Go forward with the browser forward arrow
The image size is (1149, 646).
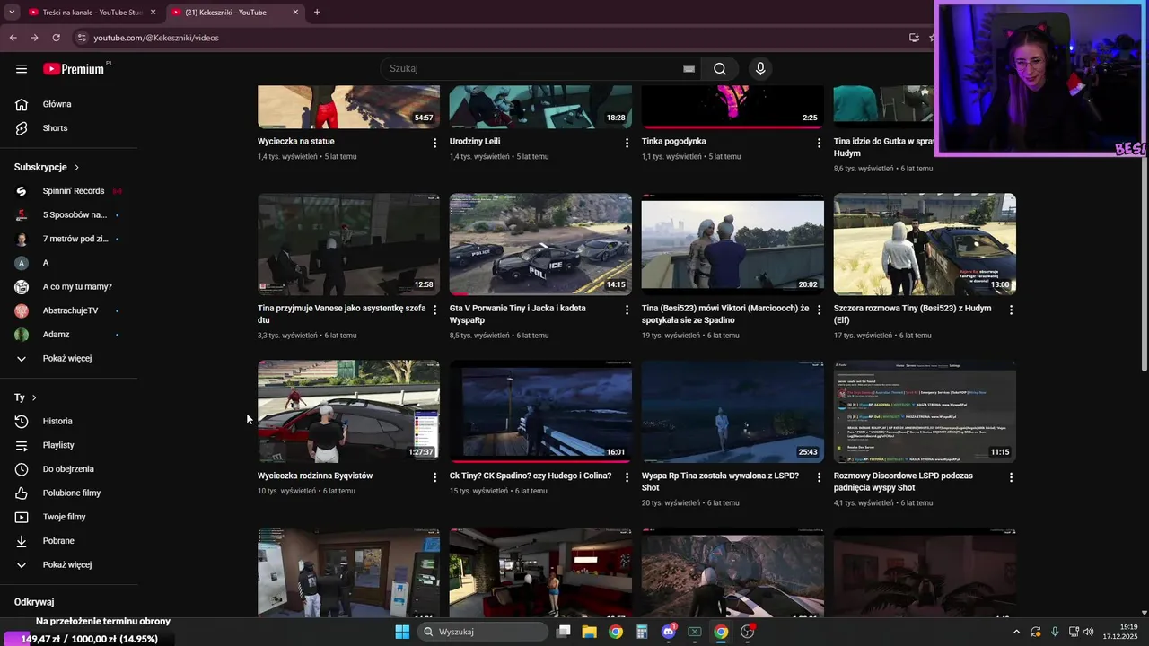coord(34,38)
